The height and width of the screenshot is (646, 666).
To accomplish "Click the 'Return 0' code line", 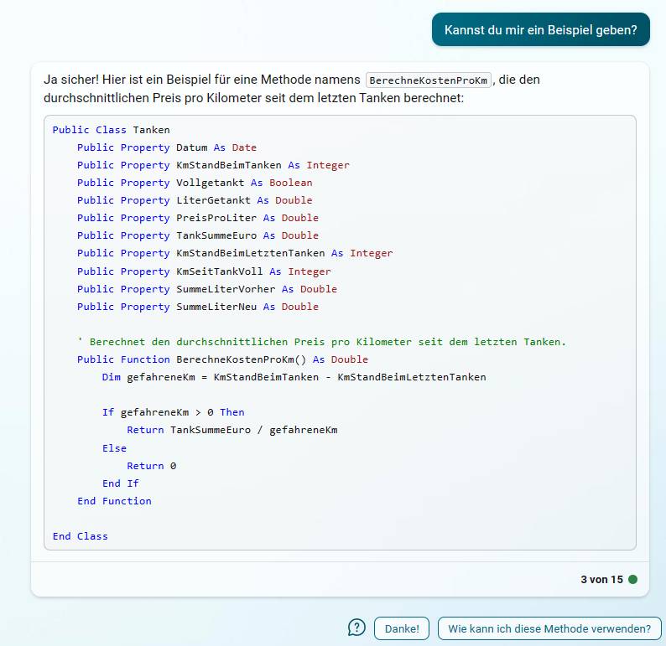I will [x=152, y=466].
